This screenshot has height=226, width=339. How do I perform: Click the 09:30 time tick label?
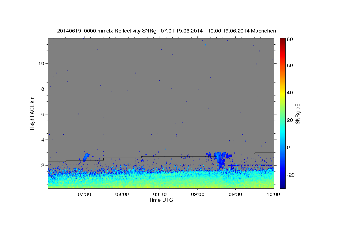(x=235, y=195)
